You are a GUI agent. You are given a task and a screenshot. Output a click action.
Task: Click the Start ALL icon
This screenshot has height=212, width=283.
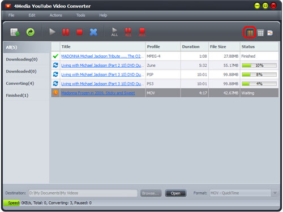point(114,32)
